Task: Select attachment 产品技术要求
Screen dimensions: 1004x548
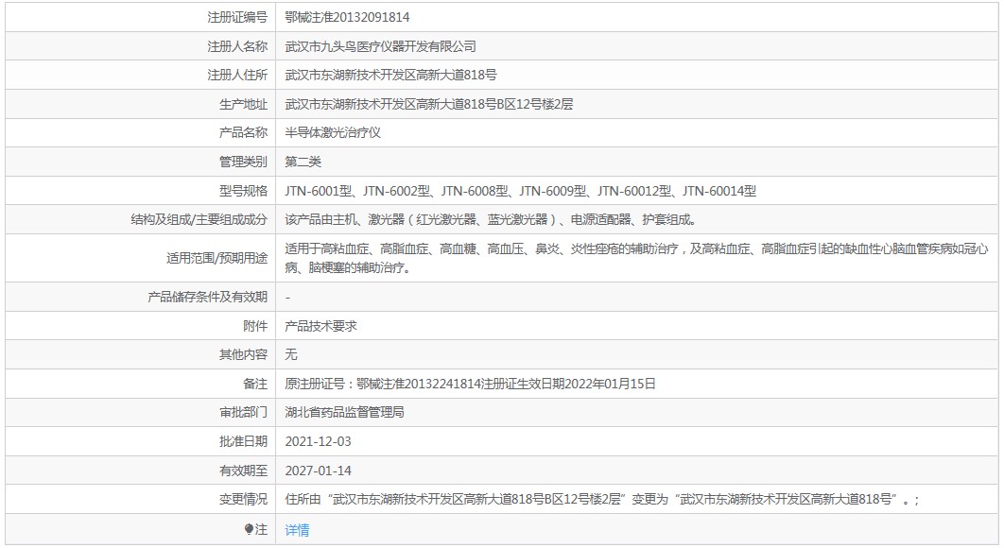Action: (x=320, y=326)
